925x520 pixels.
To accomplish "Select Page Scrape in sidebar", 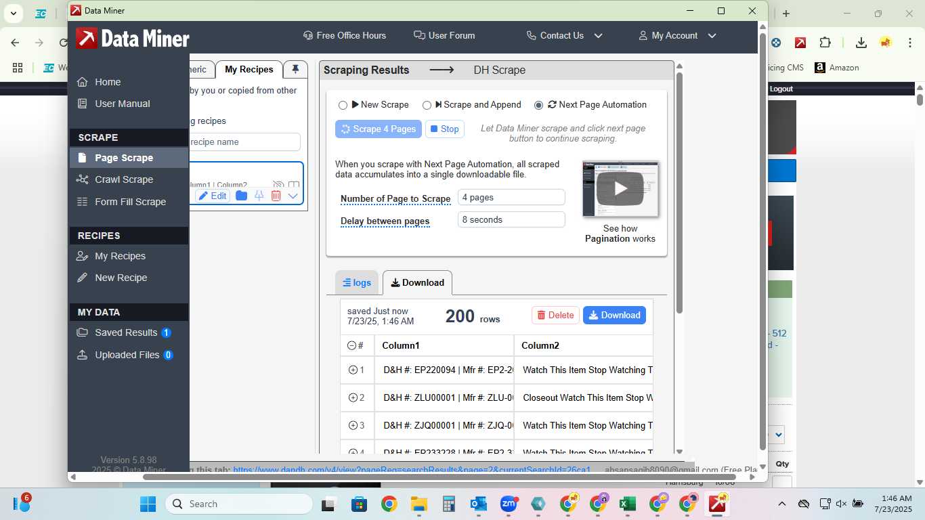I will click(129, 158).
